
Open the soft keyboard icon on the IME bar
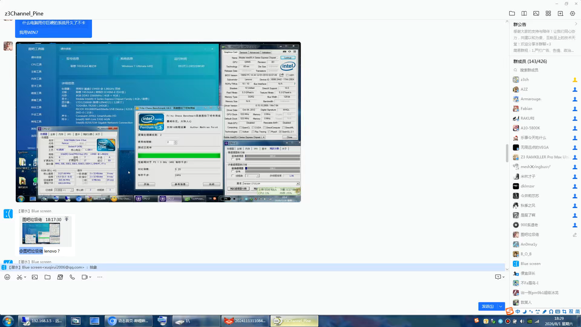[558, 312]
